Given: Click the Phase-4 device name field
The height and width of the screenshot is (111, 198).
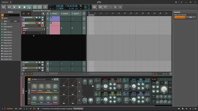Looking at the screenshot, I should 12,15.
